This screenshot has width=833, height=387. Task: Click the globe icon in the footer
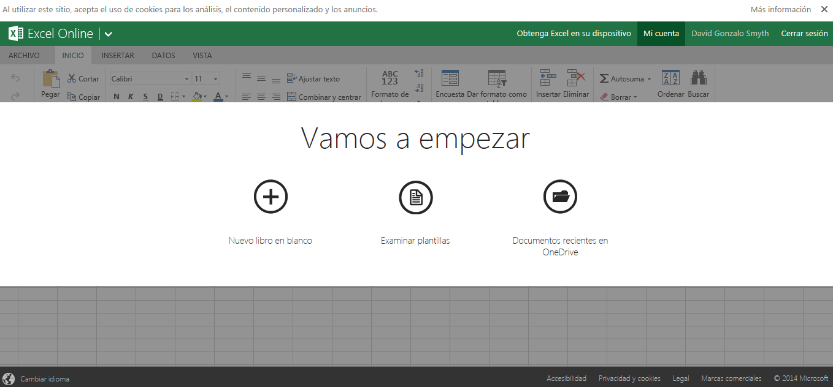pyautogui.click(x=9, y=378)
